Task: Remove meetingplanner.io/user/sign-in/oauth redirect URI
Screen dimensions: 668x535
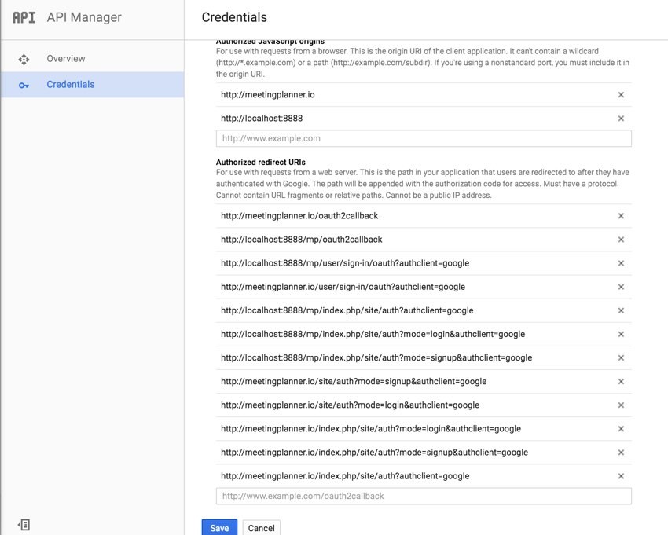Action: pyautogui.click(x=621, y=287)
